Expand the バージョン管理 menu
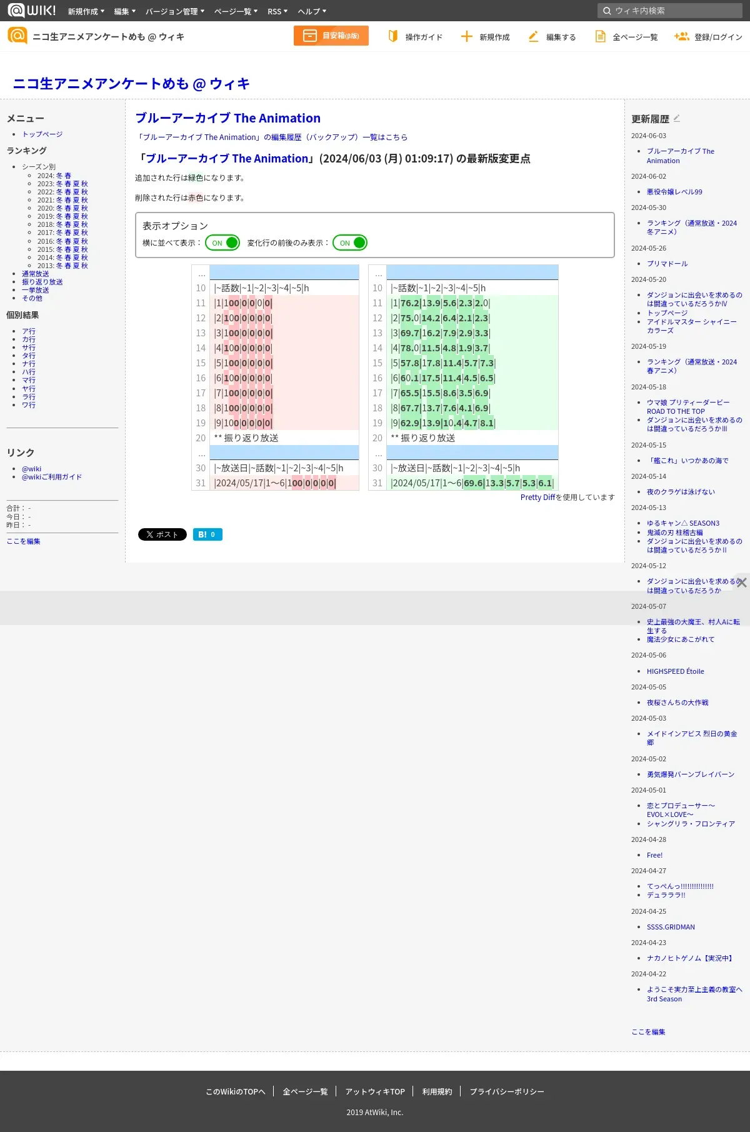 pyautogui.click(x=175, y=11)
